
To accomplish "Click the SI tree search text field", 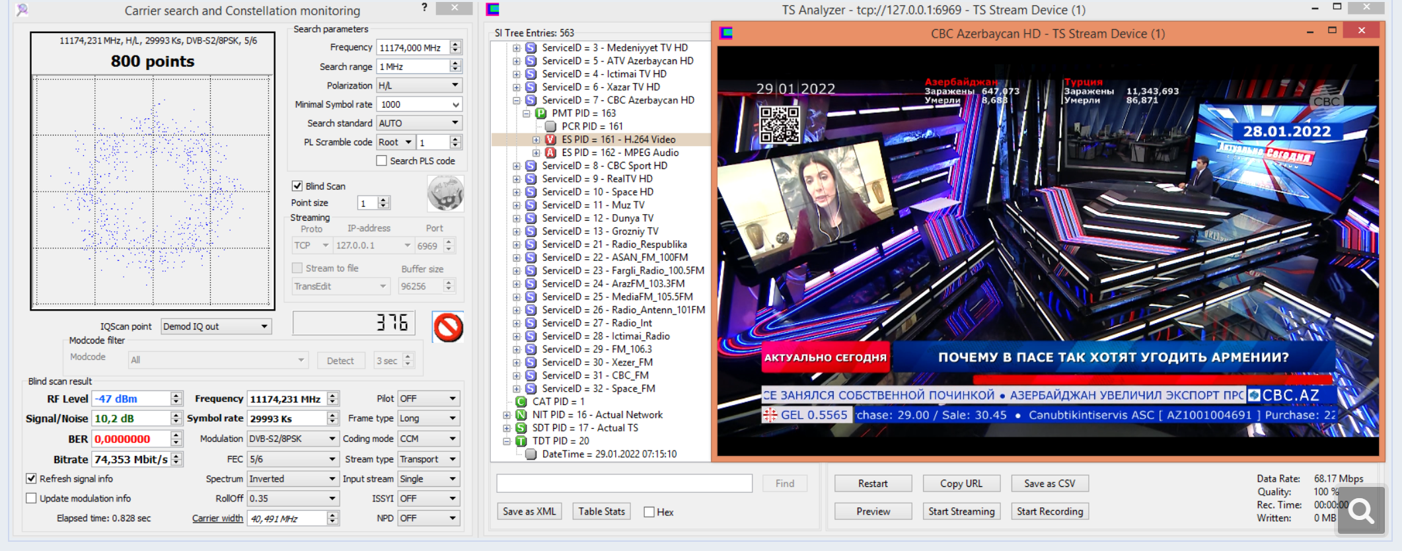I will coord(624,484).
